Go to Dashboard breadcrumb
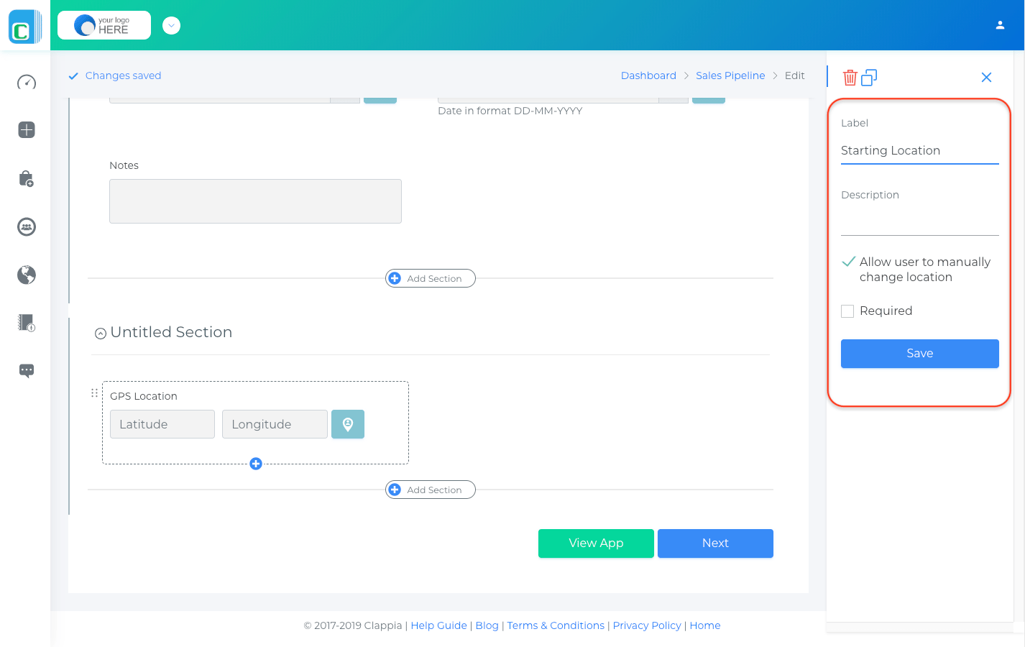The image size is (1025, 647). point(648,75)
